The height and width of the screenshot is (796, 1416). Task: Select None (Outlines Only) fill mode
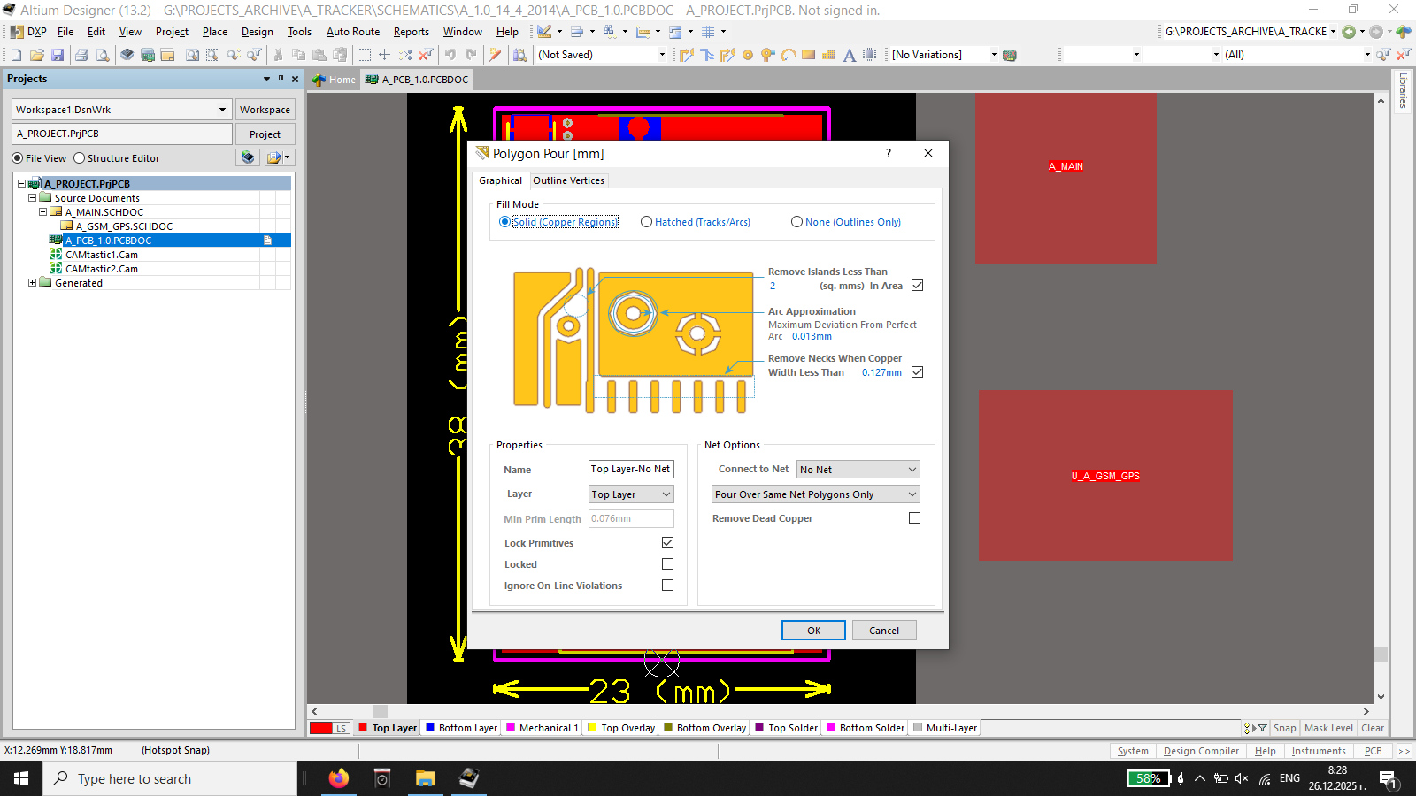[x=796, y=222]
